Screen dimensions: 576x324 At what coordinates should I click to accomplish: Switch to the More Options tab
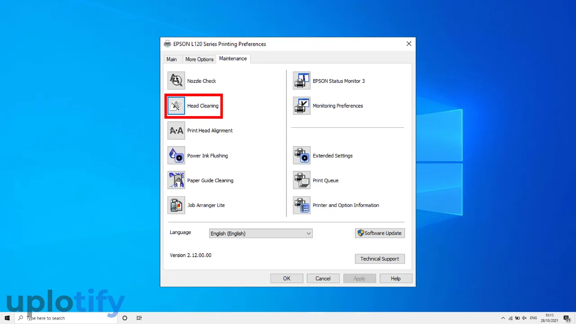pos(199,59)
